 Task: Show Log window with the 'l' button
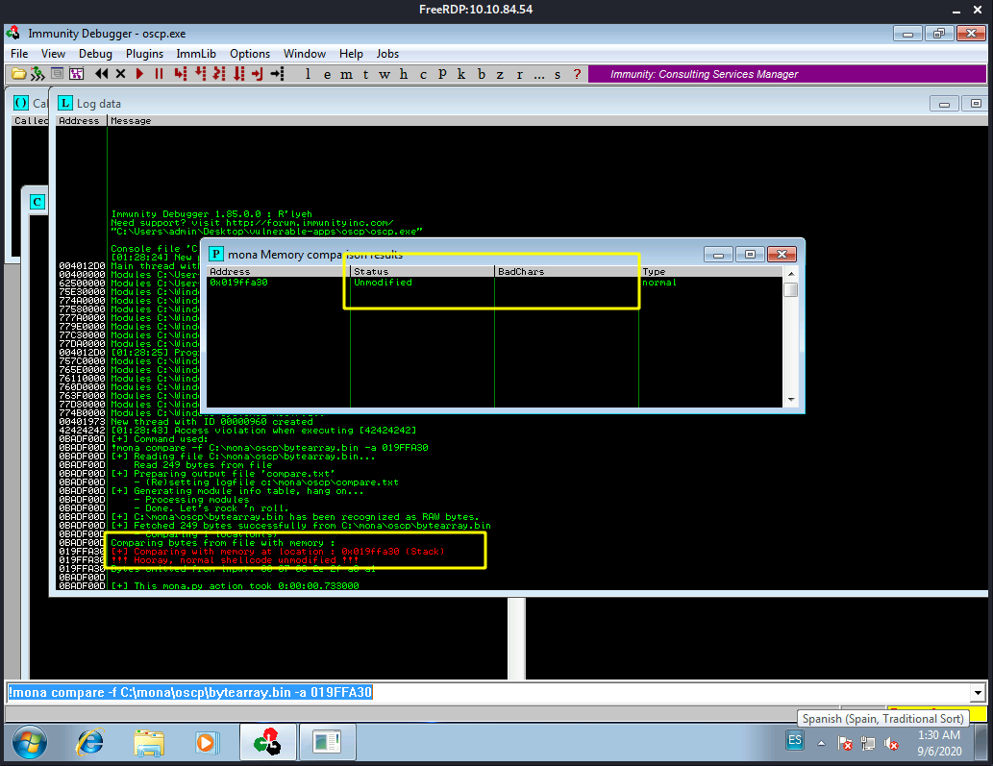tap(308, 74)
